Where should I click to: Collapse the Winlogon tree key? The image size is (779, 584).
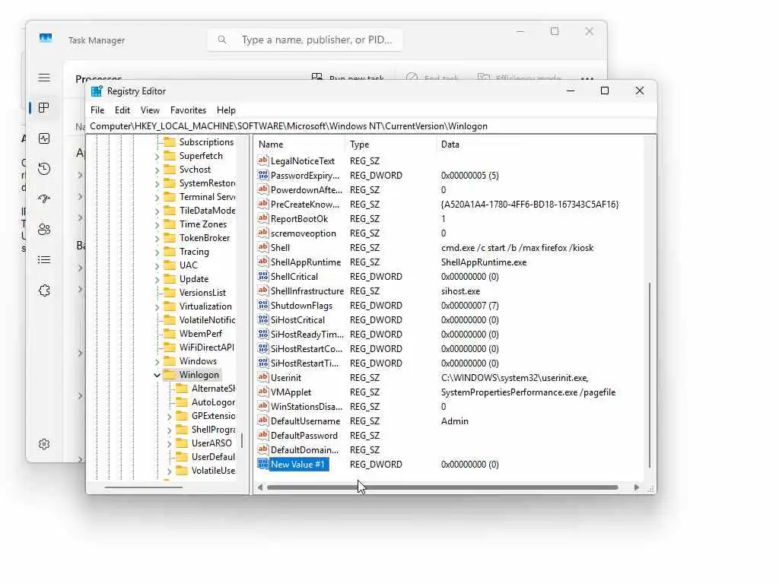[157, 375]
